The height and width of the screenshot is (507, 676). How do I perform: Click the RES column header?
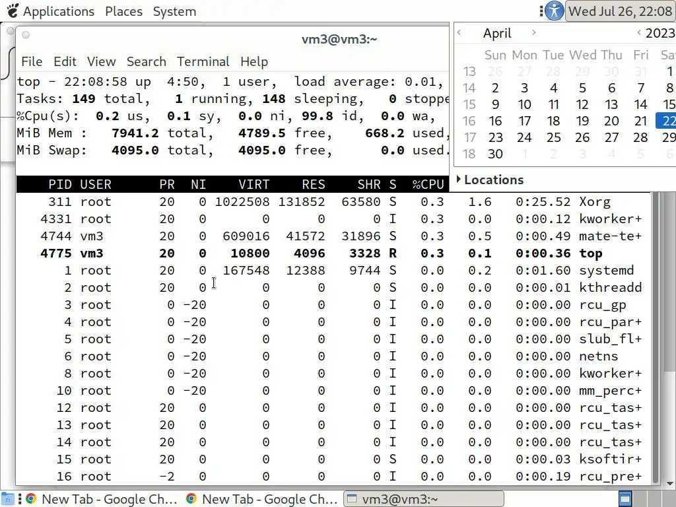(x=314, y=185)
